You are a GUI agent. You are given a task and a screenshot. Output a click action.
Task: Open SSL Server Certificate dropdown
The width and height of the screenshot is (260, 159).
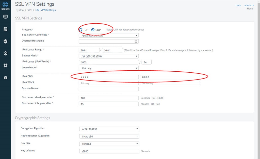point(109,35)
